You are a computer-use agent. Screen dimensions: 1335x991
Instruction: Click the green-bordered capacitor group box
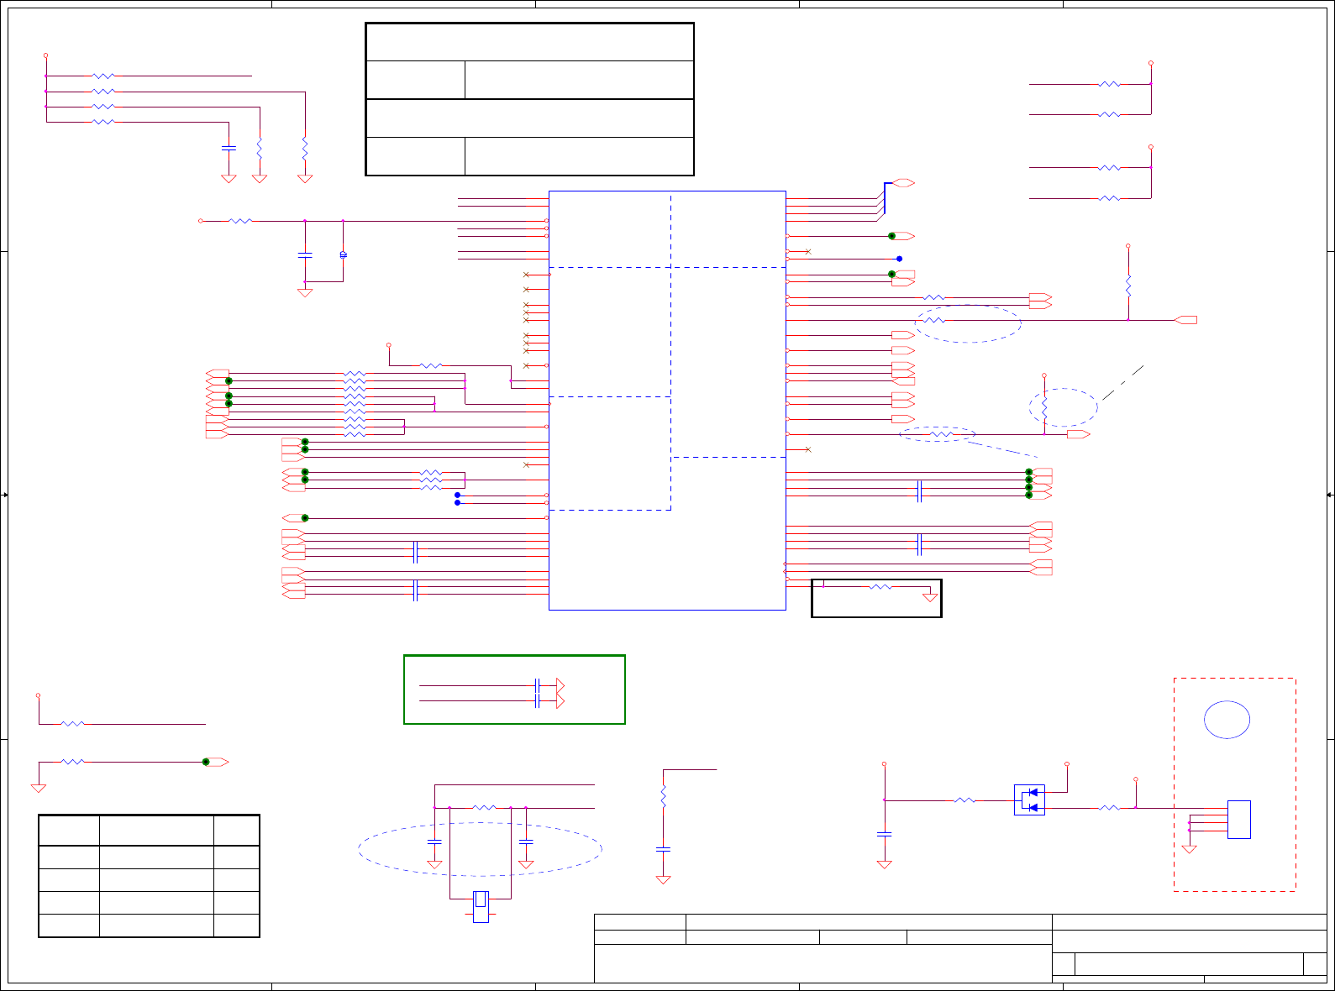point(514,690)
